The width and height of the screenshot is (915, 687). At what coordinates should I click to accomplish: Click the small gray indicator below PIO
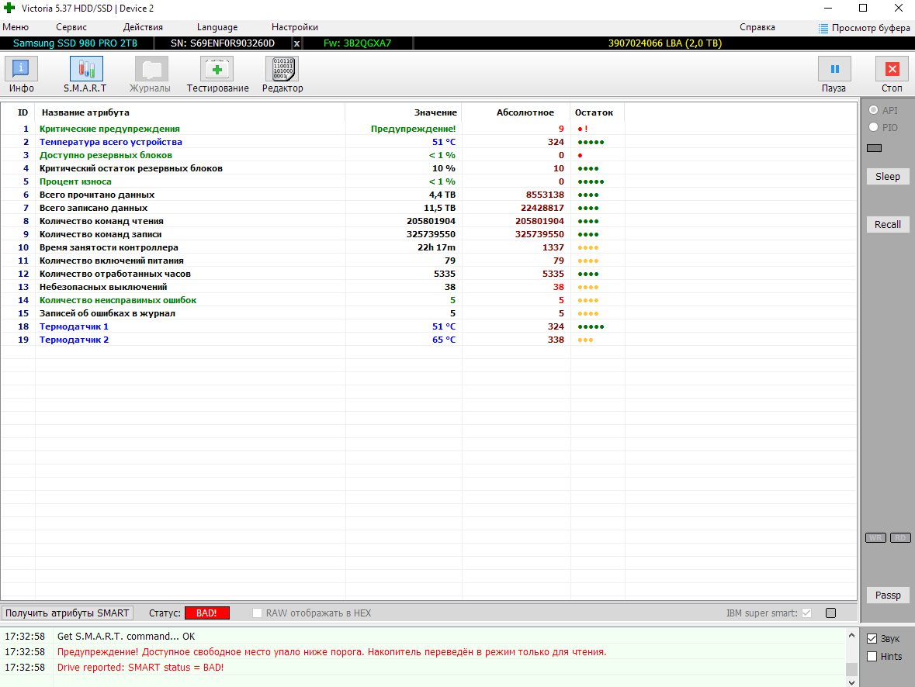click(874, 148)
